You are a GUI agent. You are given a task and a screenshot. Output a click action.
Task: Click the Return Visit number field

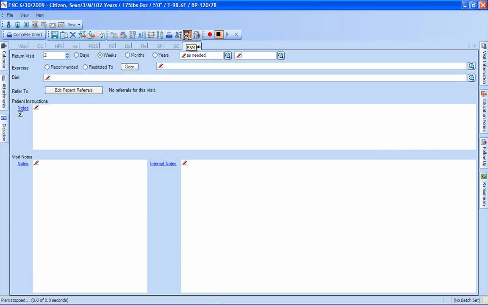pyautogui.click(x=54, y=55)
